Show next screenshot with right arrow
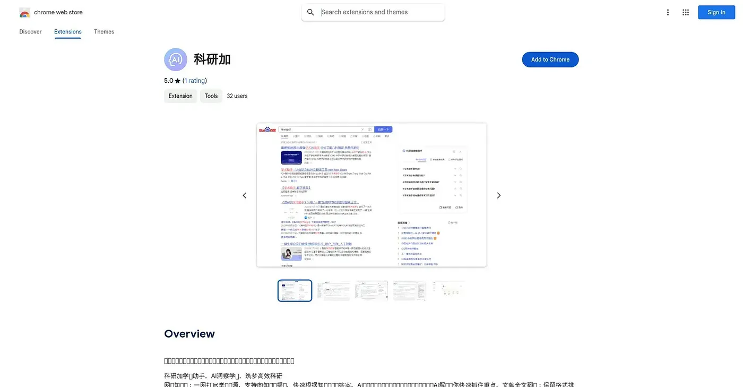The height and width of the screenshot is (387, 743). click(x=498, y=195)
